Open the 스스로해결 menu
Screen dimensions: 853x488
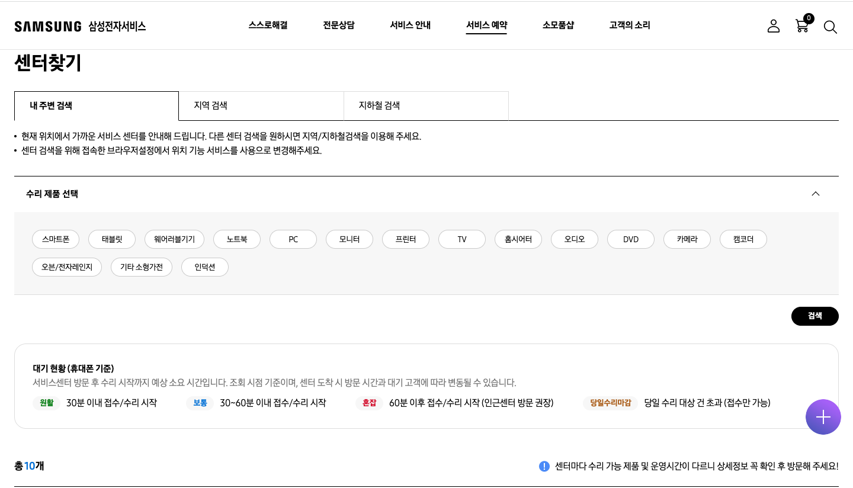[x=268, y=25]
